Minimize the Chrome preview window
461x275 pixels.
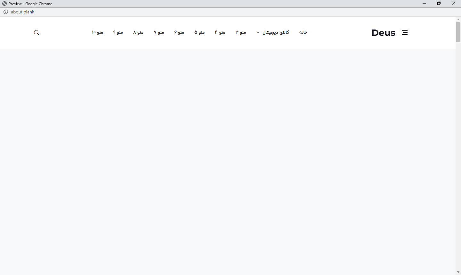point(424,4)
